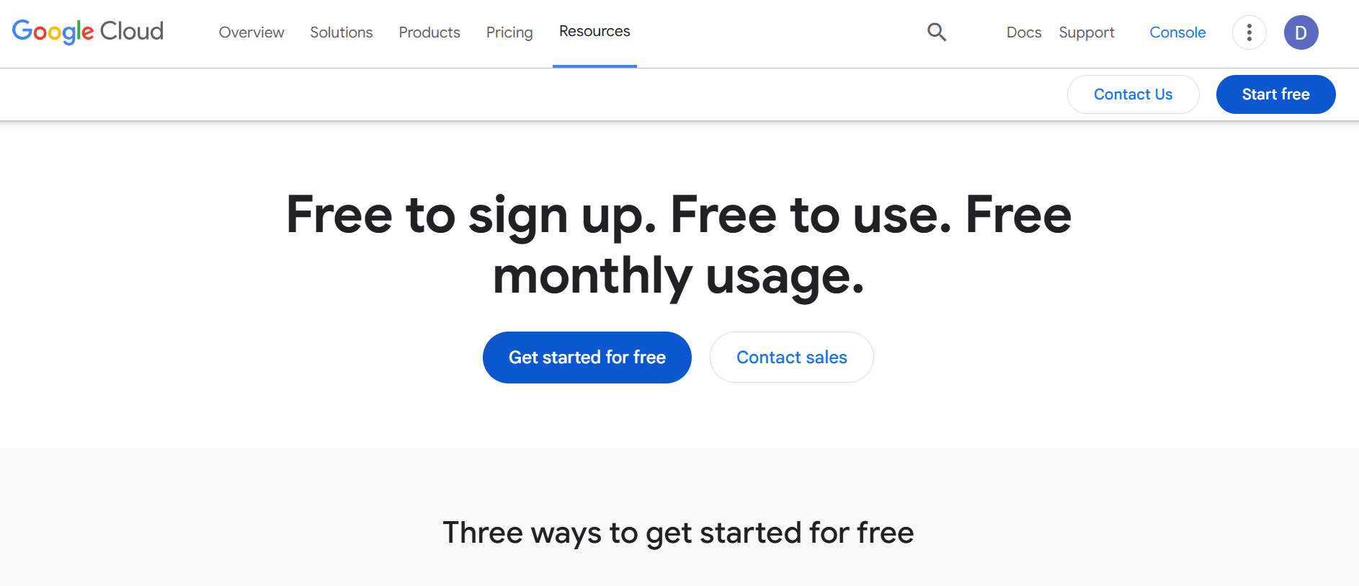Click the Google Cloud logo
The width and height of the screenshot is (1359, 586).
87,32
